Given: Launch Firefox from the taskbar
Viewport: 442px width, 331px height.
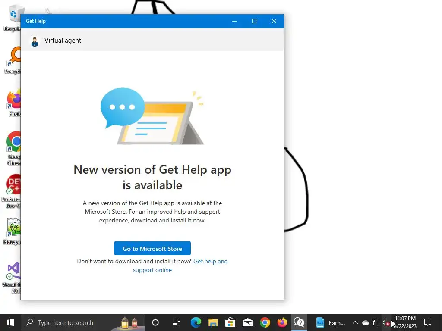Looking at the screenshot, I should tap(282, 322).
